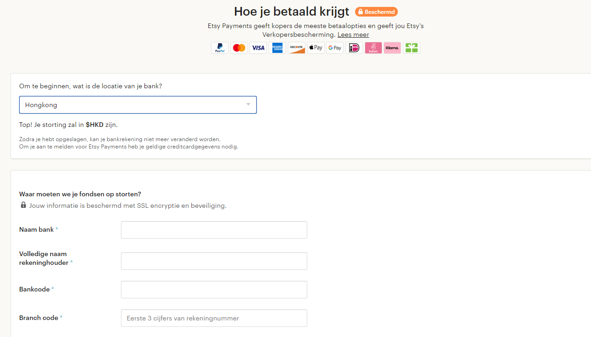
Task: Click the Google Pay icon
Action: 335,48
